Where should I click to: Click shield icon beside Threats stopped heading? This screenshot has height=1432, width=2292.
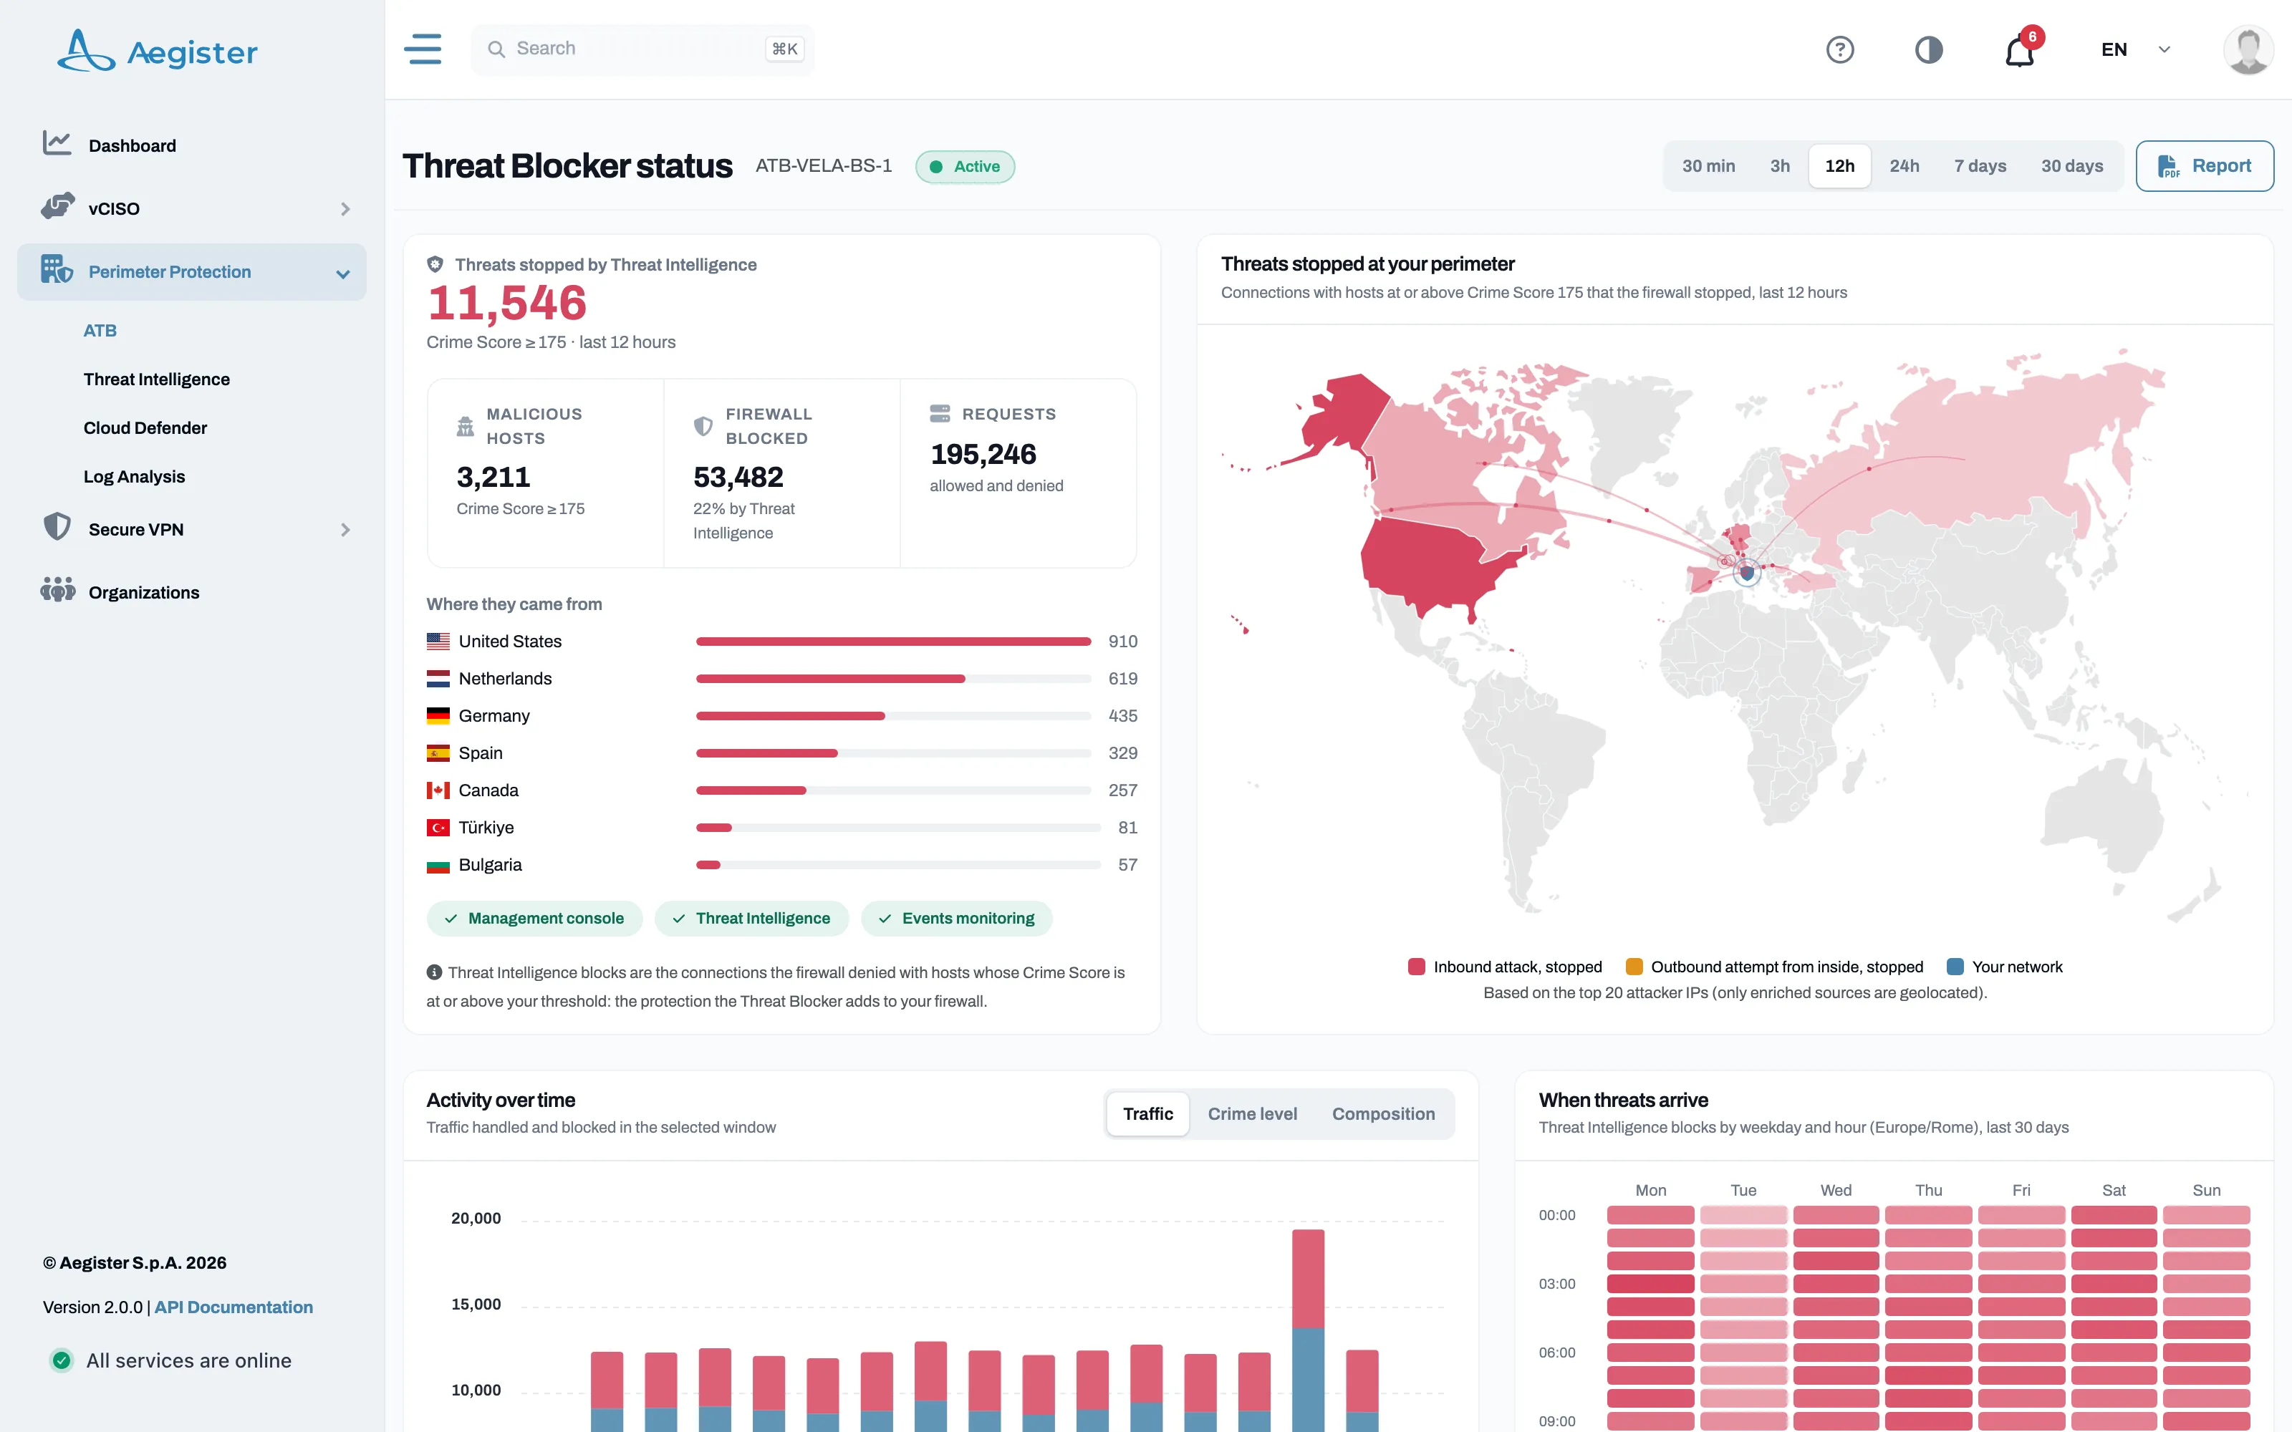coord(435,264)
